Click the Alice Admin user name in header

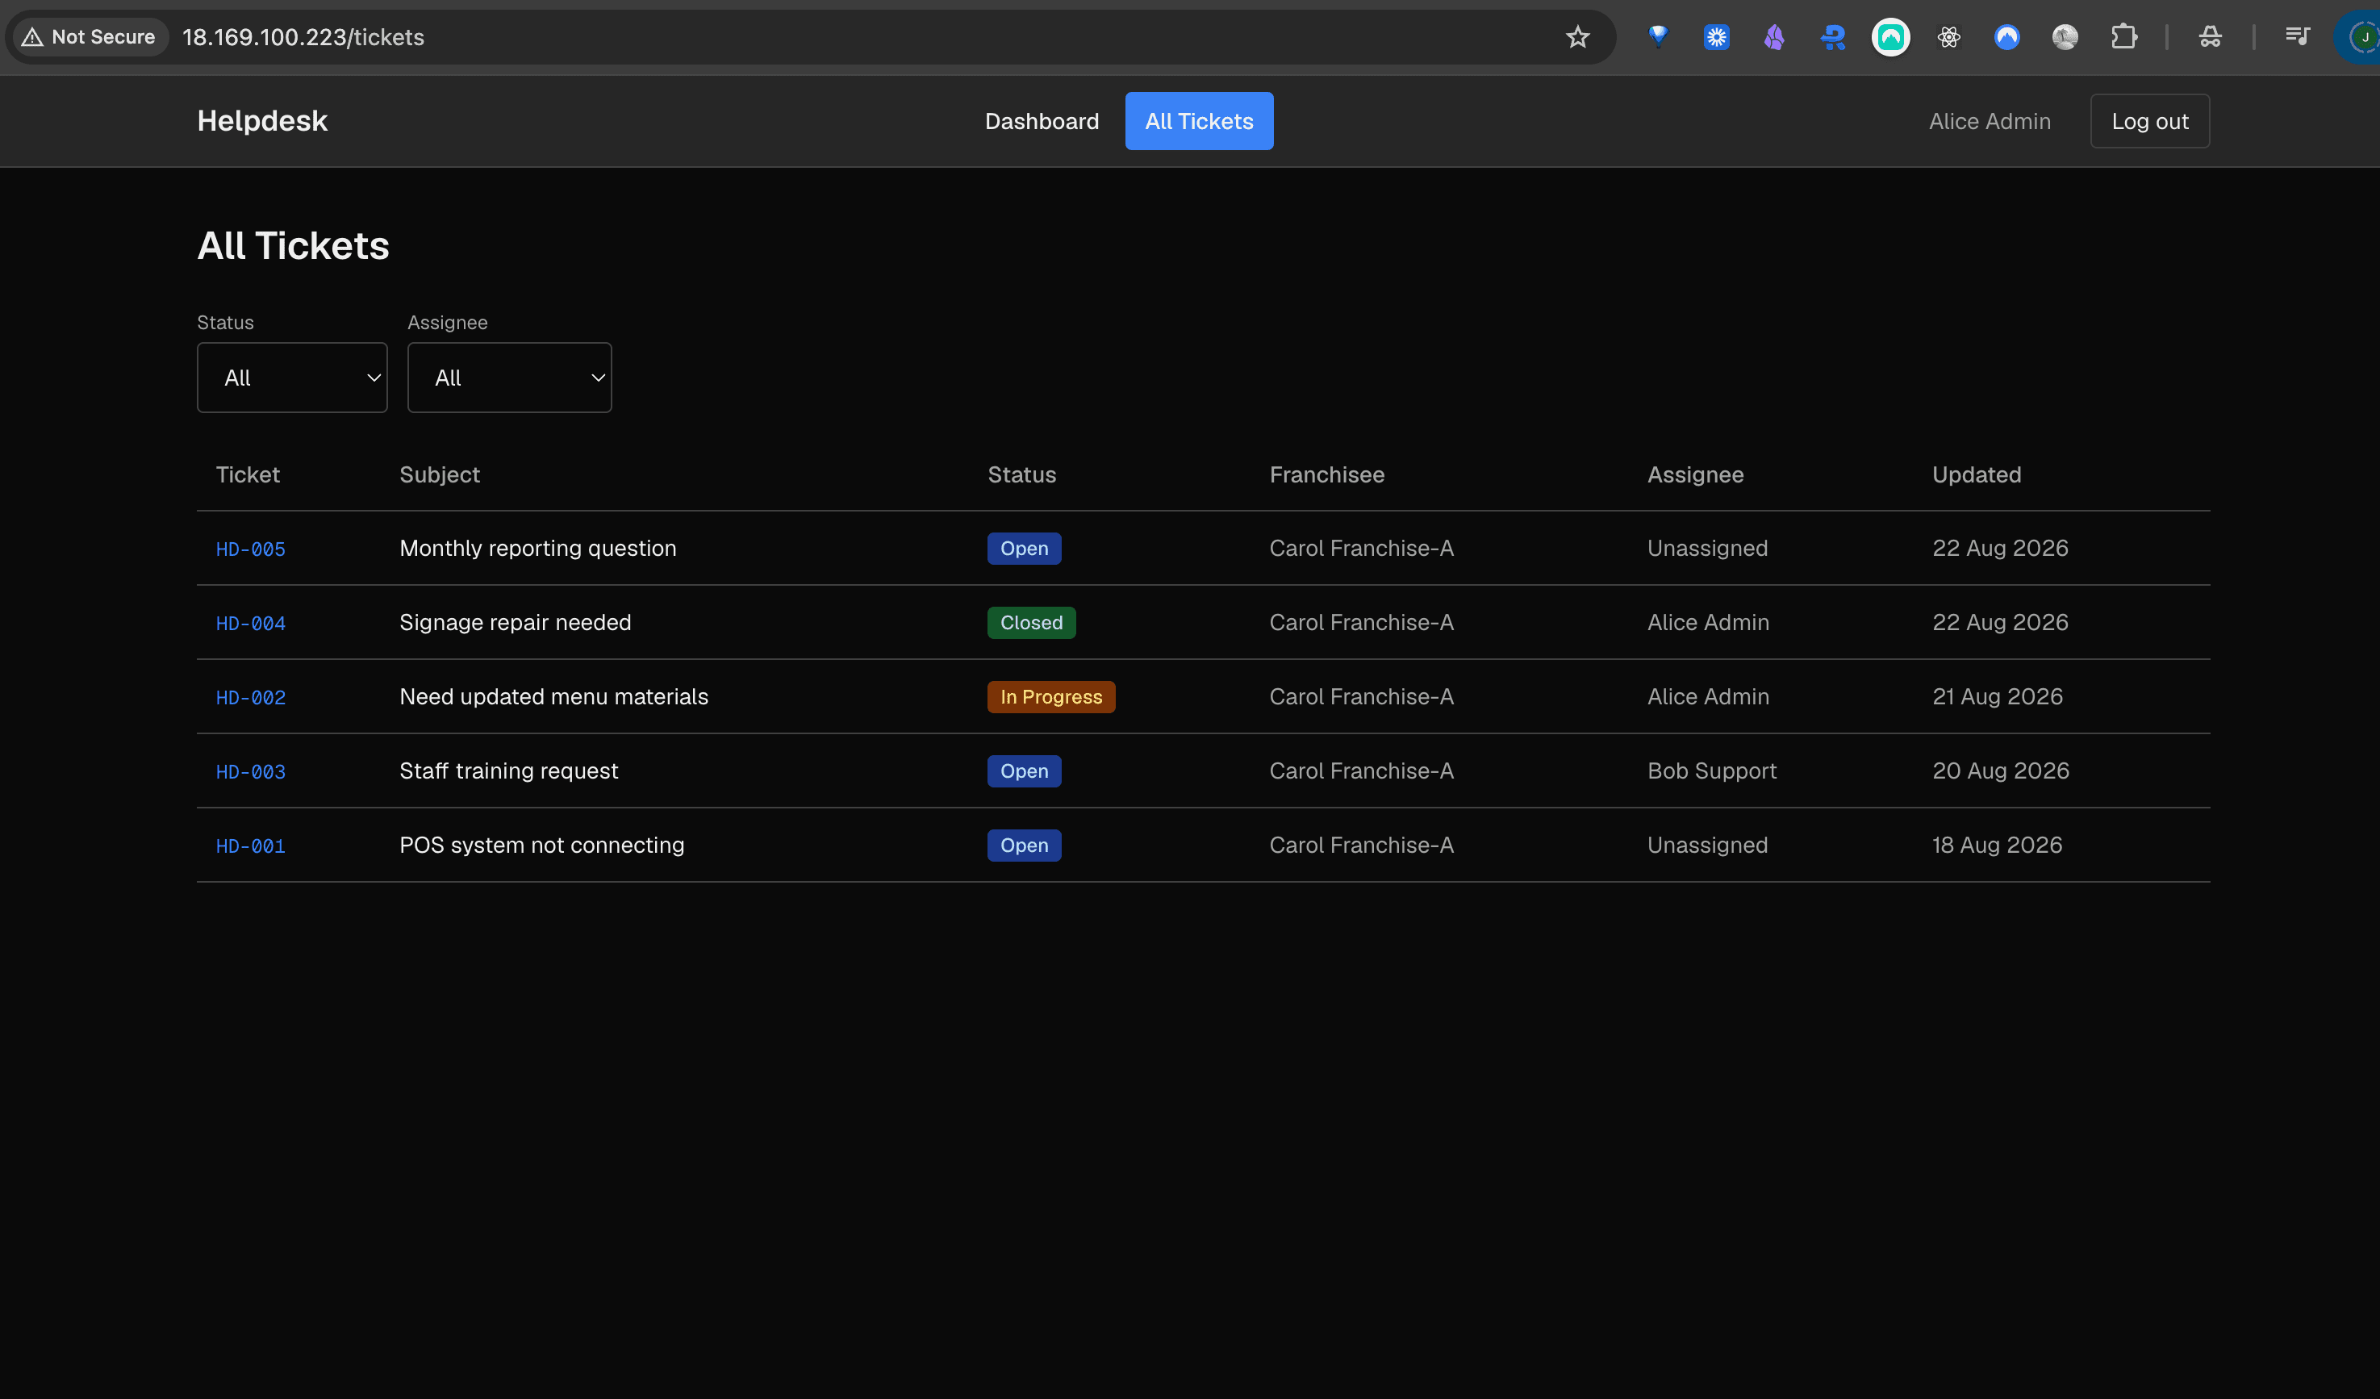(x=1989, y=121)
